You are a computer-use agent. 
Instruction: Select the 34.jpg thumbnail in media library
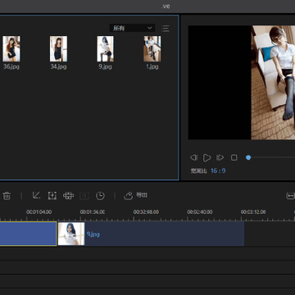click(x=58, y=48)
